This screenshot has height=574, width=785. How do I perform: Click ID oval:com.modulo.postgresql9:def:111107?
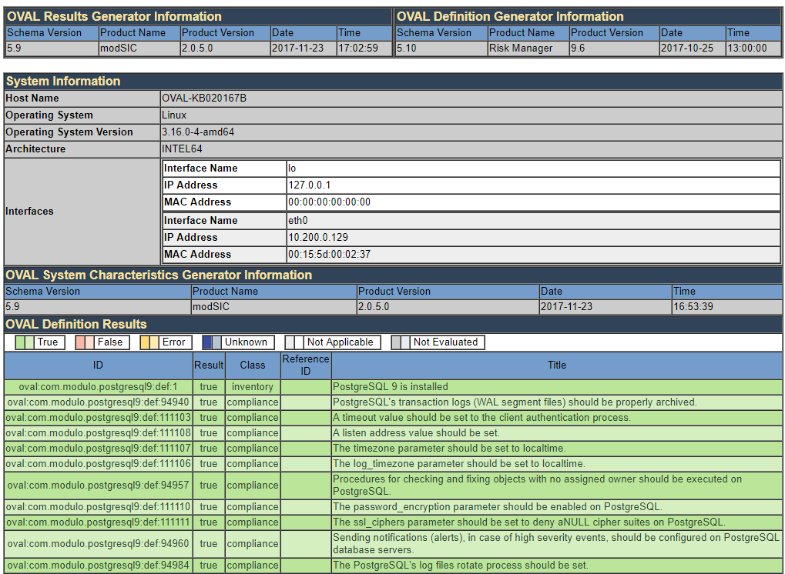click(98, 449)
